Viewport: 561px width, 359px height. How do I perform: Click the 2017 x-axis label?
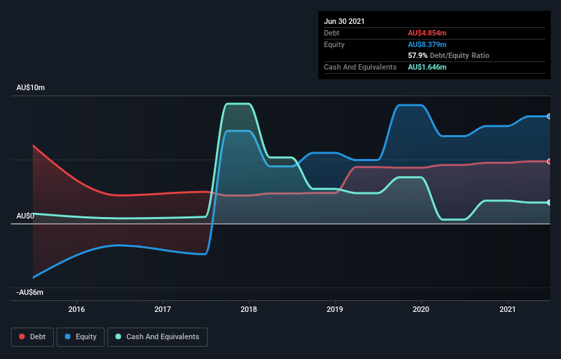[163, 309]
